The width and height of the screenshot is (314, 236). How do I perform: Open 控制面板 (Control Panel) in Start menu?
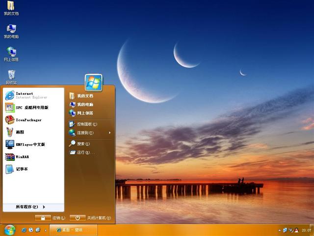87,124
